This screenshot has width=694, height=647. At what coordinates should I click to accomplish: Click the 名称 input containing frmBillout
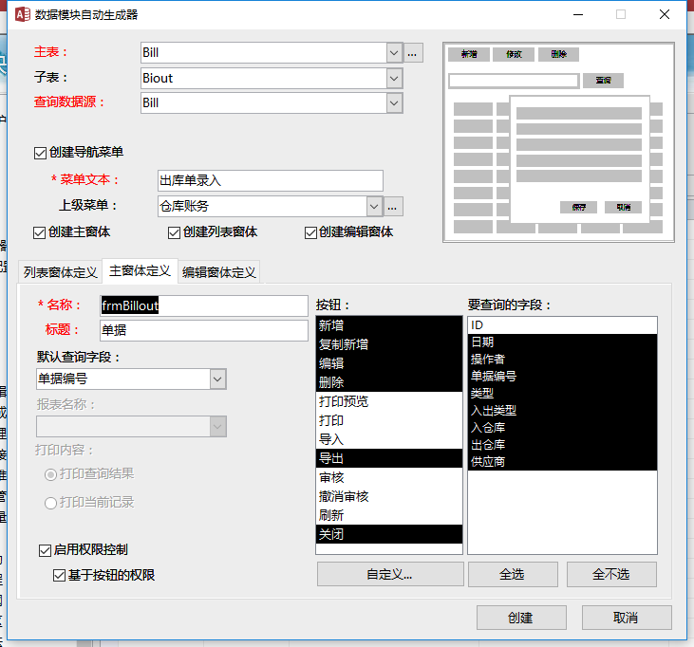point(203,305)
